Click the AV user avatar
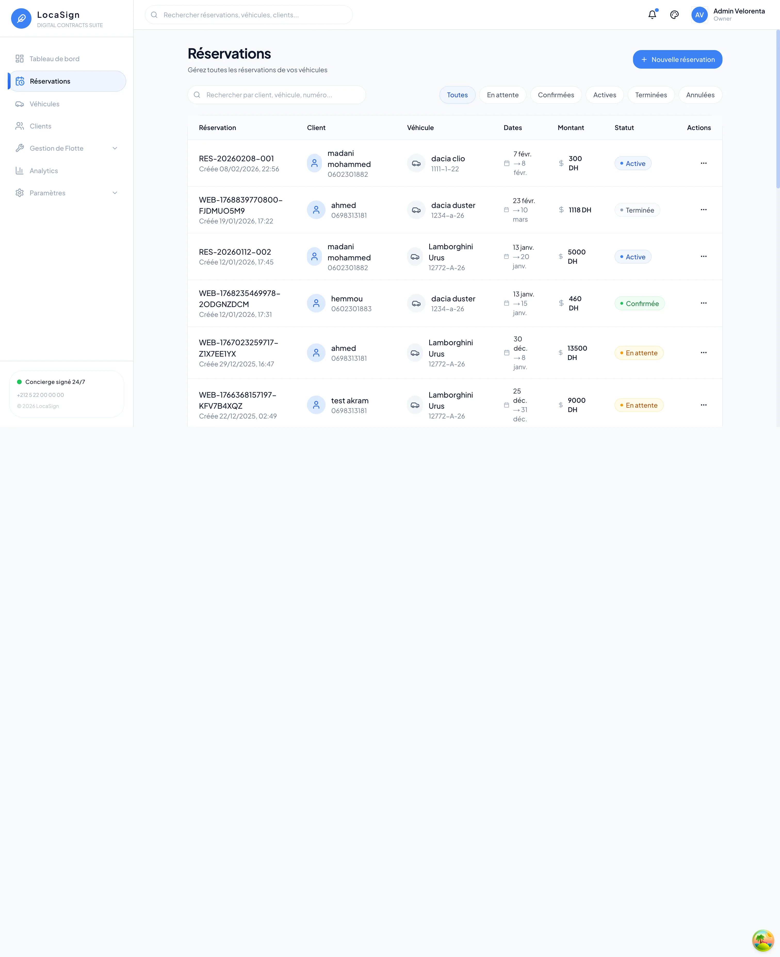The width and height of the screenshot is (780, 957). tap(699, 15)
